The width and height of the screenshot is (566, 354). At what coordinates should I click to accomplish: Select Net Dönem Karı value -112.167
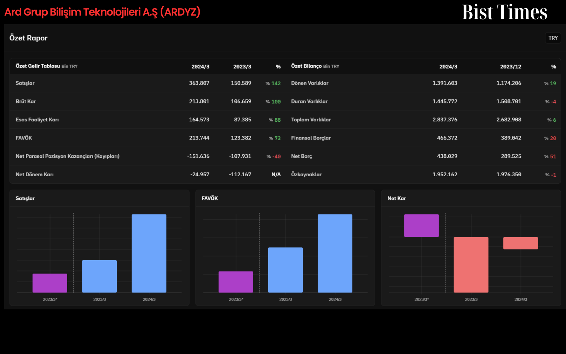point(240,175)
